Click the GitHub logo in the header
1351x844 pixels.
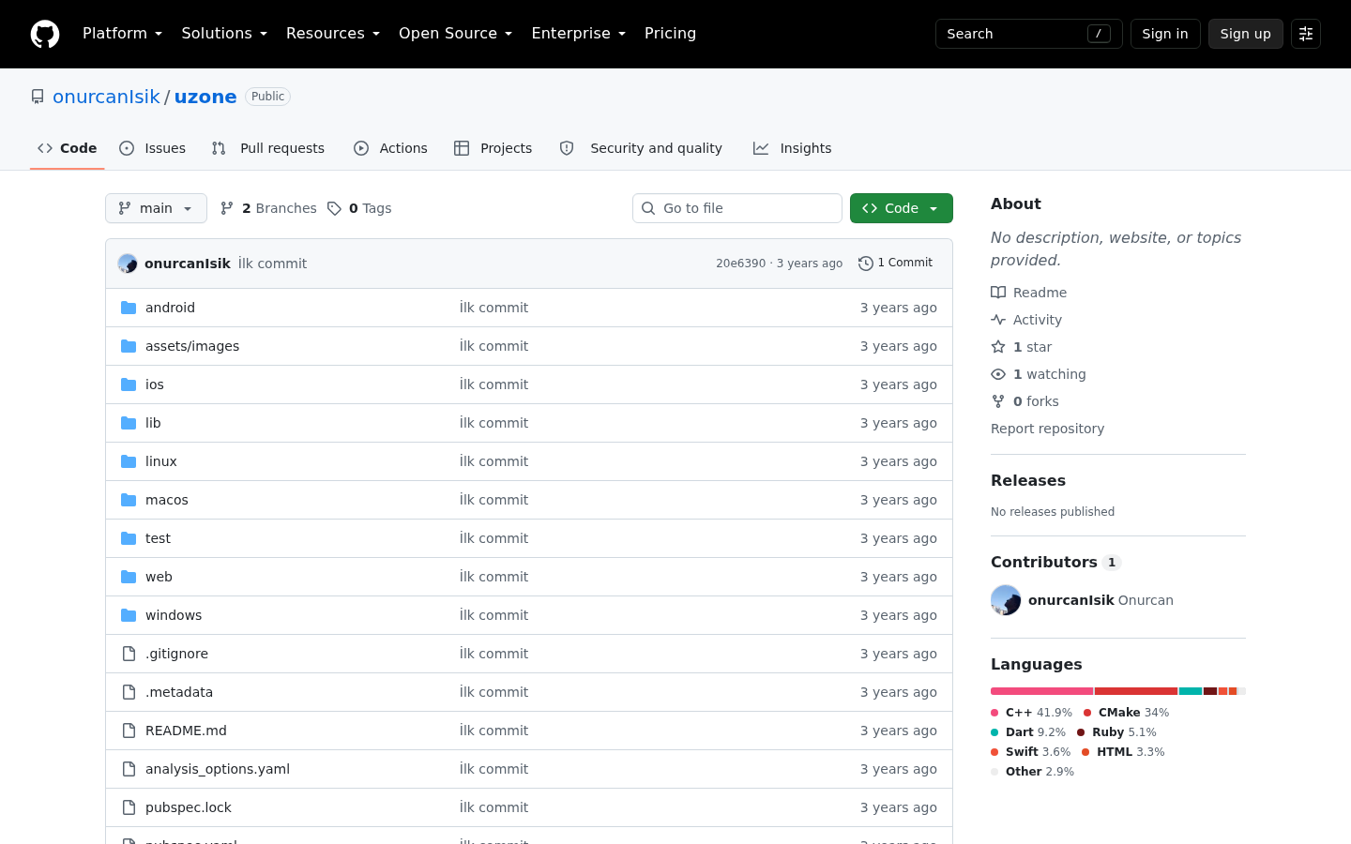click(45, 34)
